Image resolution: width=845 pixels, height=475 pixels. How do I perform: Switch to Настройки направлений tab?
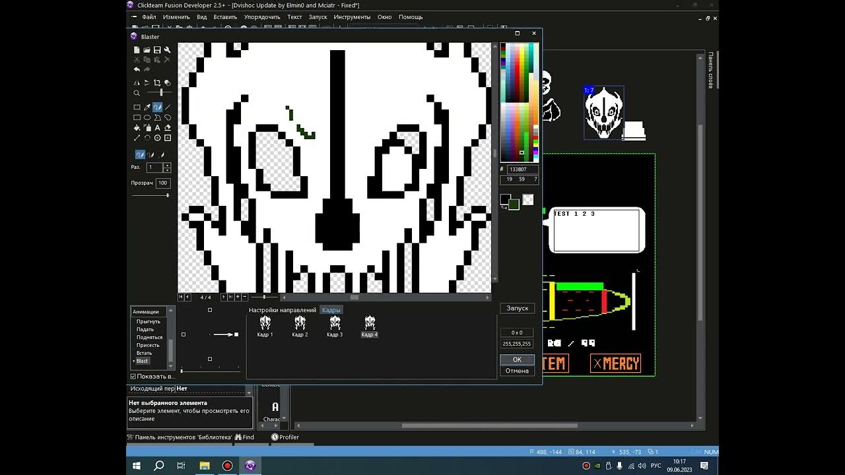point(283,310)
